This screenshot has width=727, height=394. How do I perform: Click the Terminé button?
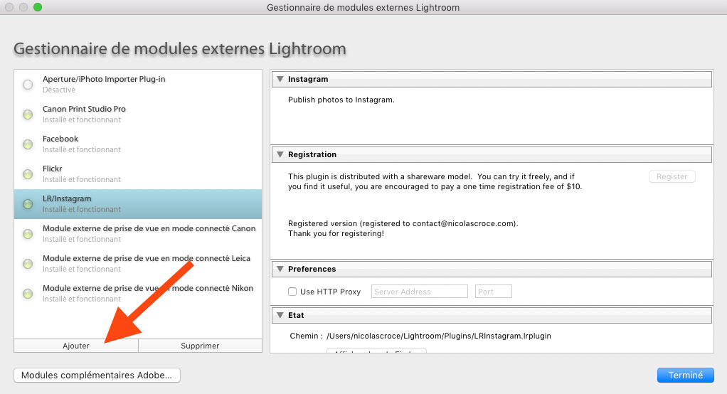[685, 375]
